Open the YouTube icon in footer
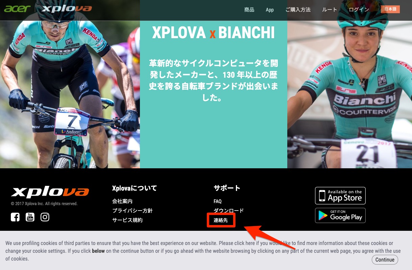The height and width of the screenshot is (270, 412). (30, 217)
